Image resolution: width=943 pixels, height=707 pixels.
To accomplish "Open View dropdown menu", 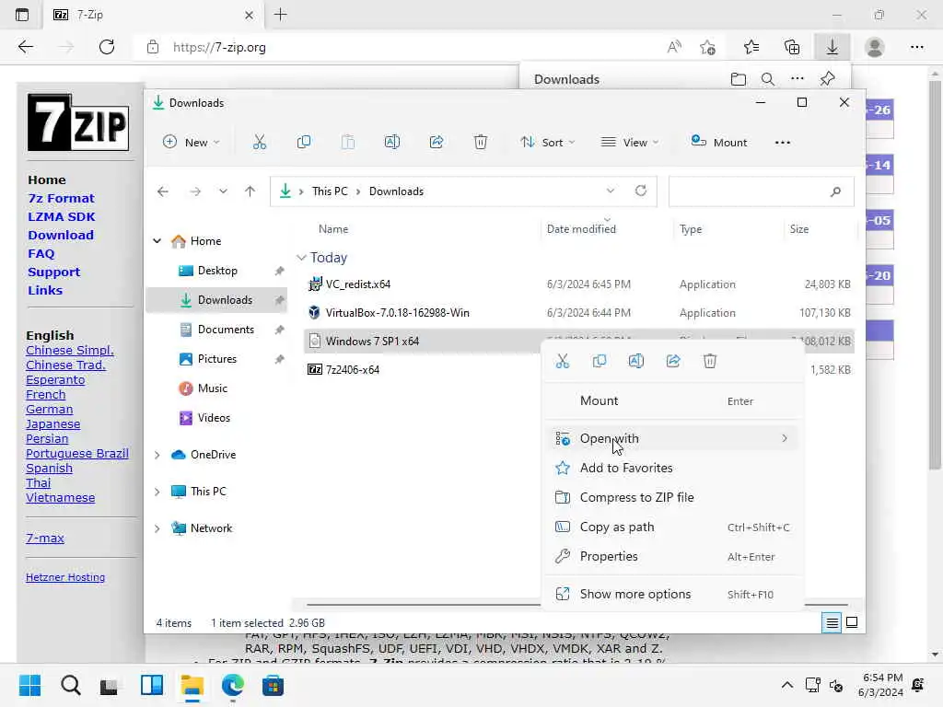I will click(x=630, y=143).
